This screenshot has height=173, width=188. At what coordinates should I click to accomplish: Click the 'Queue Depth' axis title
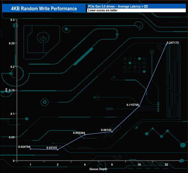98,169
